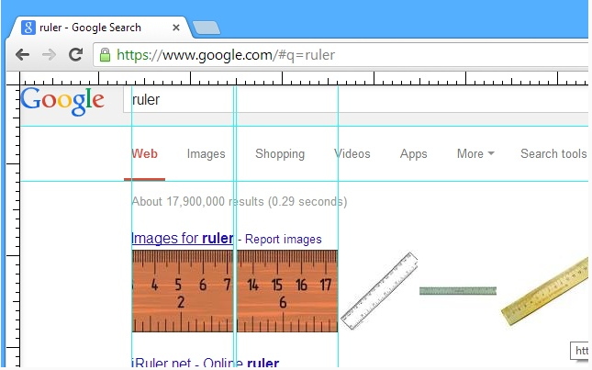This screenshot has width=592, height=370.
Task: Click the browser Forward arrow
Action: [x=49, y=55]
